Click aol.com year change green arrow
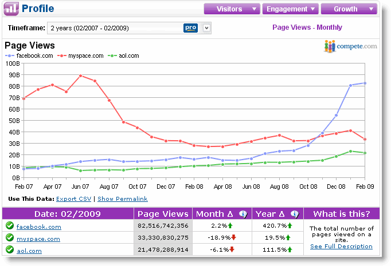 290,249
